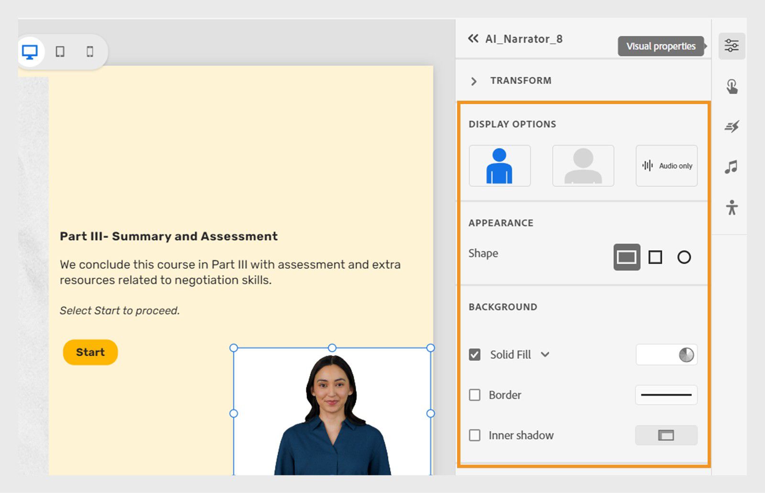The image size is (765, 493).
Task: Open the Accessibility properties panel
Action: (731, 207)
